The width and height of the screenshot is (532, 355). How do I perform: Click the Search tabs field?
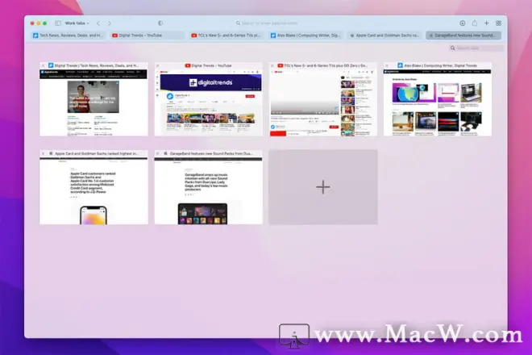click(476, 48)
